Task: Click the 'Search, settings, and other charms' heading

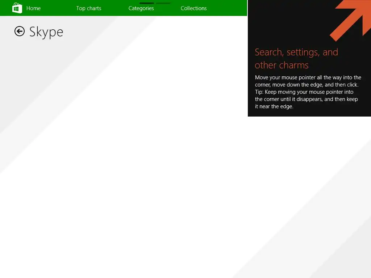Action: (x=296, y=59)
